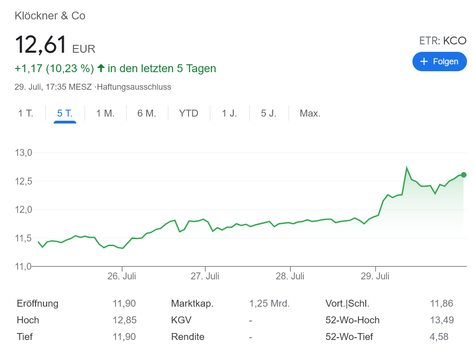473x352 pixels.
Task: Click the Klöckner & Co company title
Action: (x=50, y=16)
